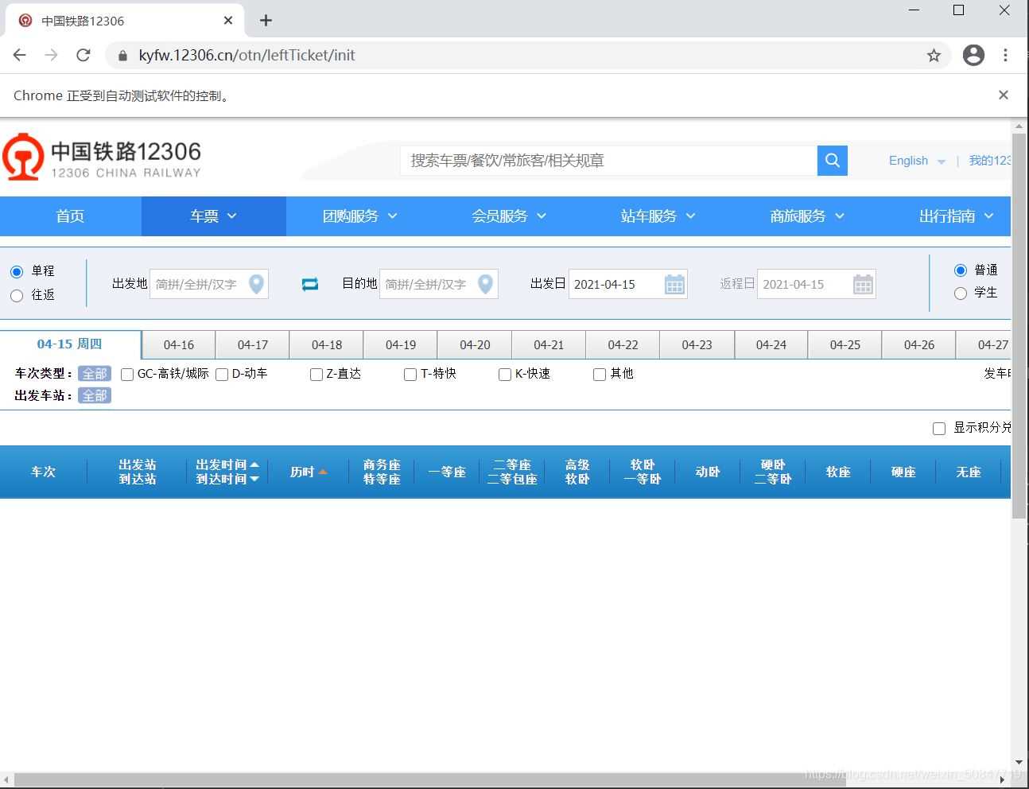This screenshot has height=789, width=1029.
Task: Click the search magnifier icon
Action: [x=832, y=161]
